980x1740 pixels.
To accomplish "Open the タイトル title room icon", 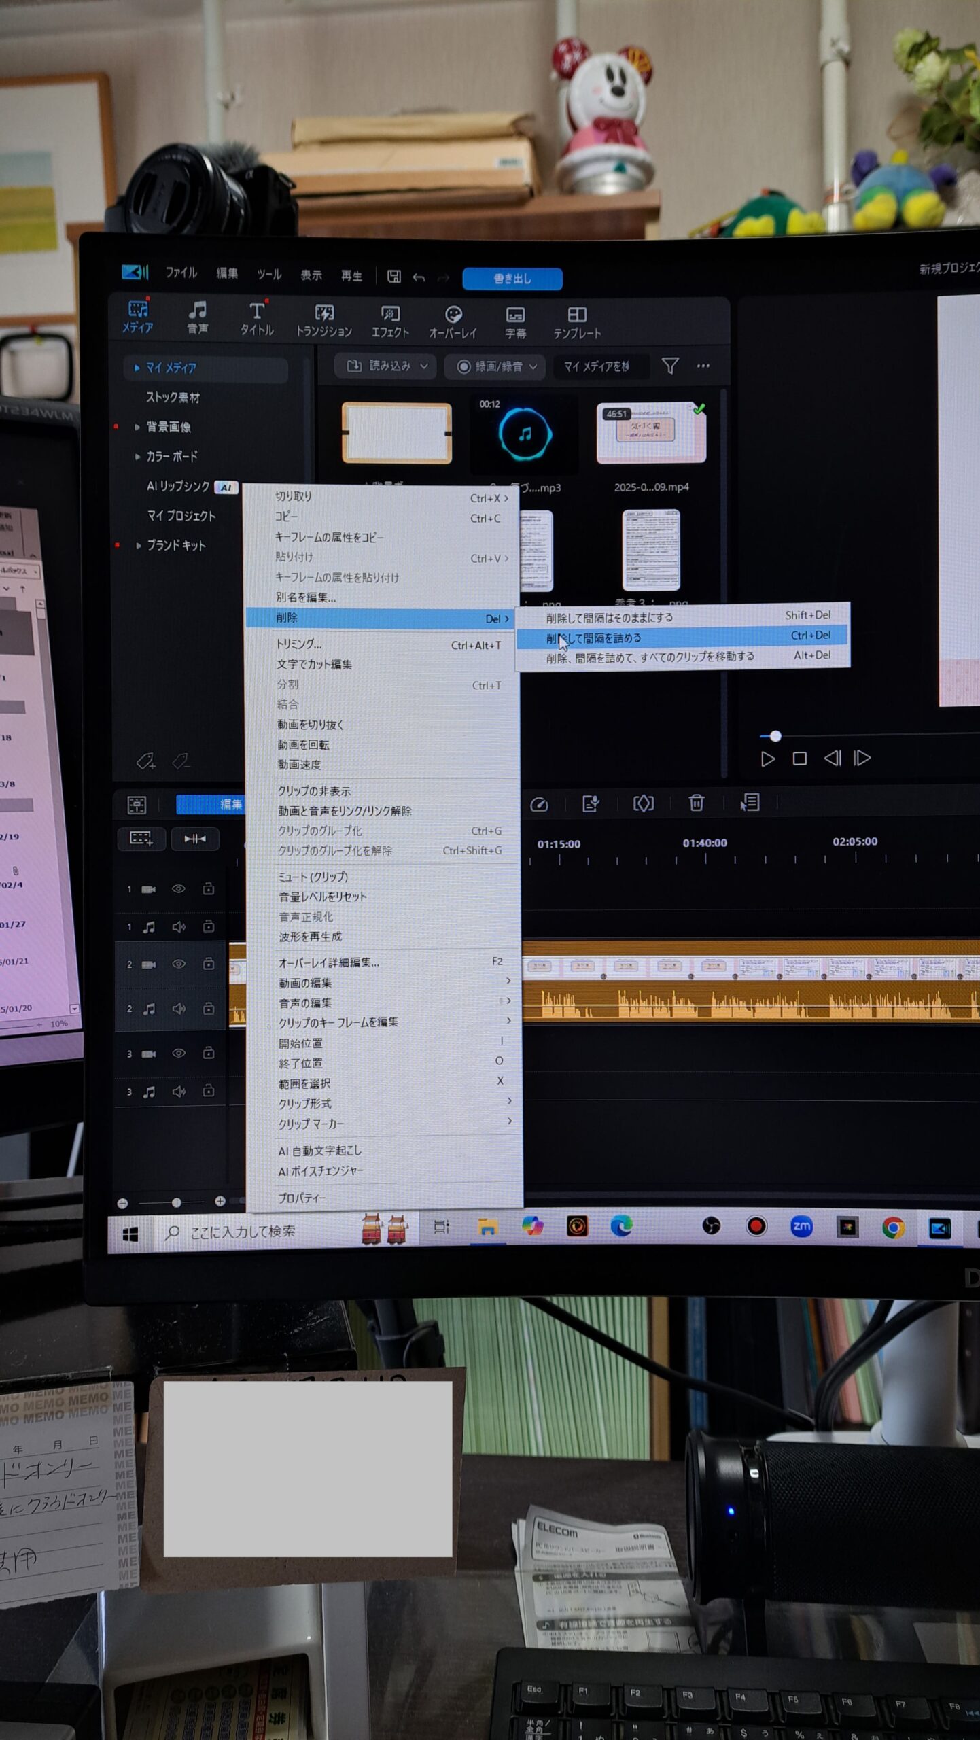I will tap(257, 319).
